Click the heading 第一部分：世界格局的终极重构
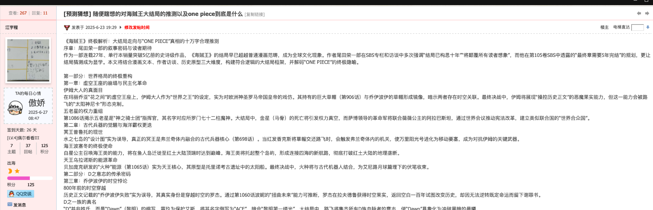The width and height of the screenshot is (653, 210). (x=98, y=76)
